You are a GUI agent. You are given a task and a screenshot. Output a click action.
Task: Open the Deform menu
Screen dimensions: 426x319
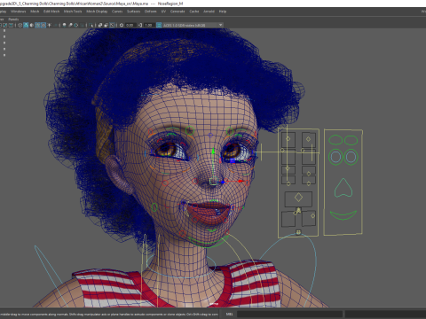pos(150,12)
